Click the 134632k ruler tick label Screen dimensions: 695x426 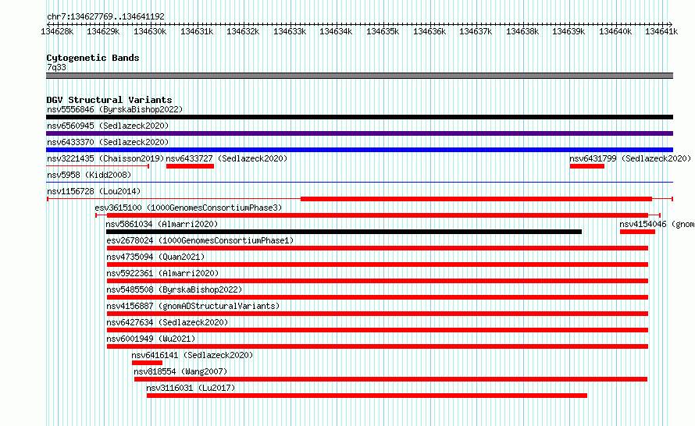[243, 31]
